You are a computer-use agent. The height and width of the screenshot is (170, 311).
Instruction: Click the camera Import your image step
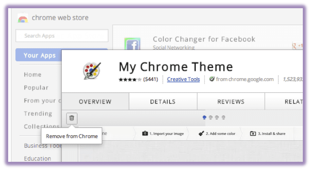pyautogui.click(x=163, y=134)
